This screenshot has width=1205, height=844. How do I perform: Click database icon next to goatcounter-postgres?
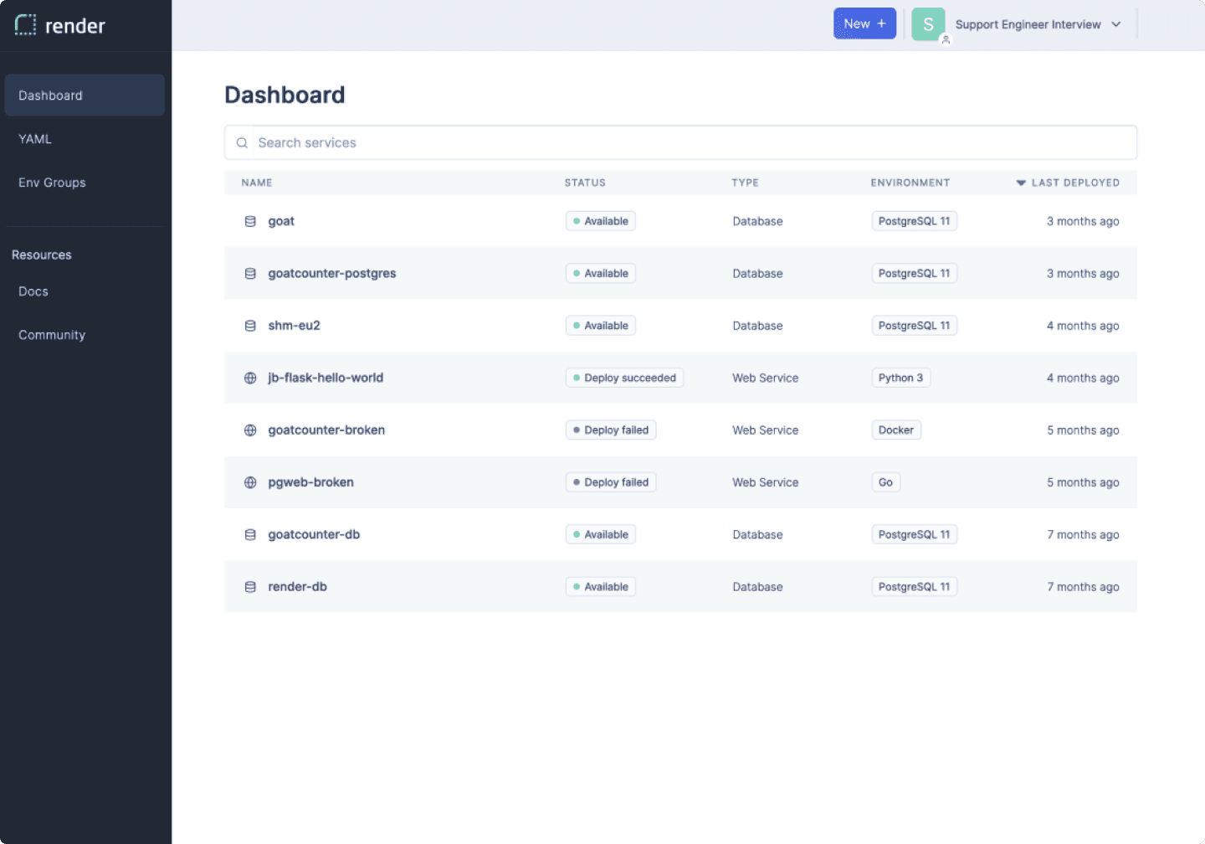250,274
